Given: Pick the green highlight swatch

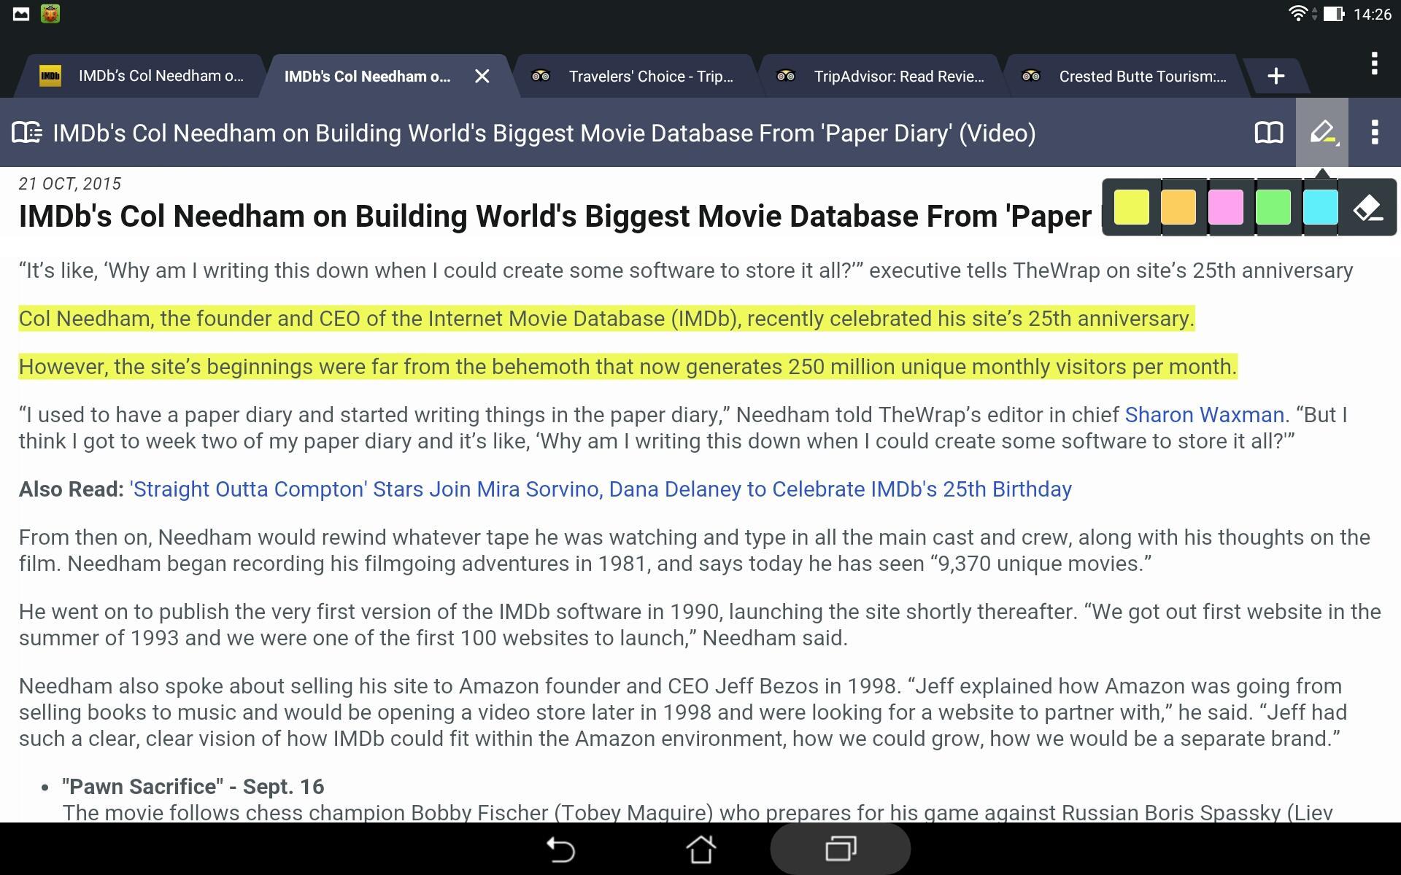Looking at the screenshot, I should tap(1273, 208).
